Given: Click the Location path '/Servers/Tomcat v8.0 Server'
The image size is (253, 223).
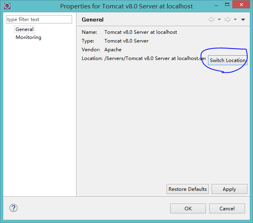Looking at the screenshot, I should 137,58.
